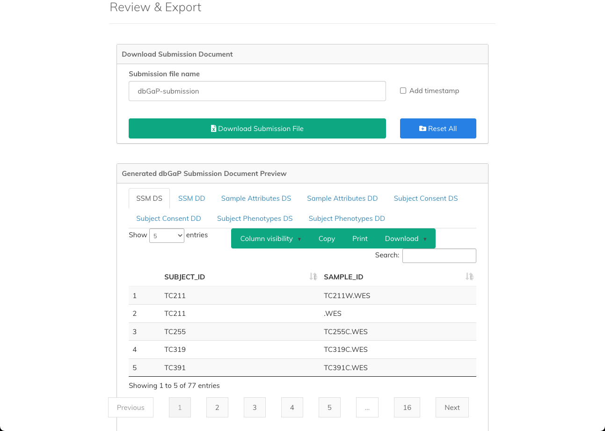View the Subject Phenotypes DS tab
The height and width of the screenshot is (431, 605).
tap(255, 219)
